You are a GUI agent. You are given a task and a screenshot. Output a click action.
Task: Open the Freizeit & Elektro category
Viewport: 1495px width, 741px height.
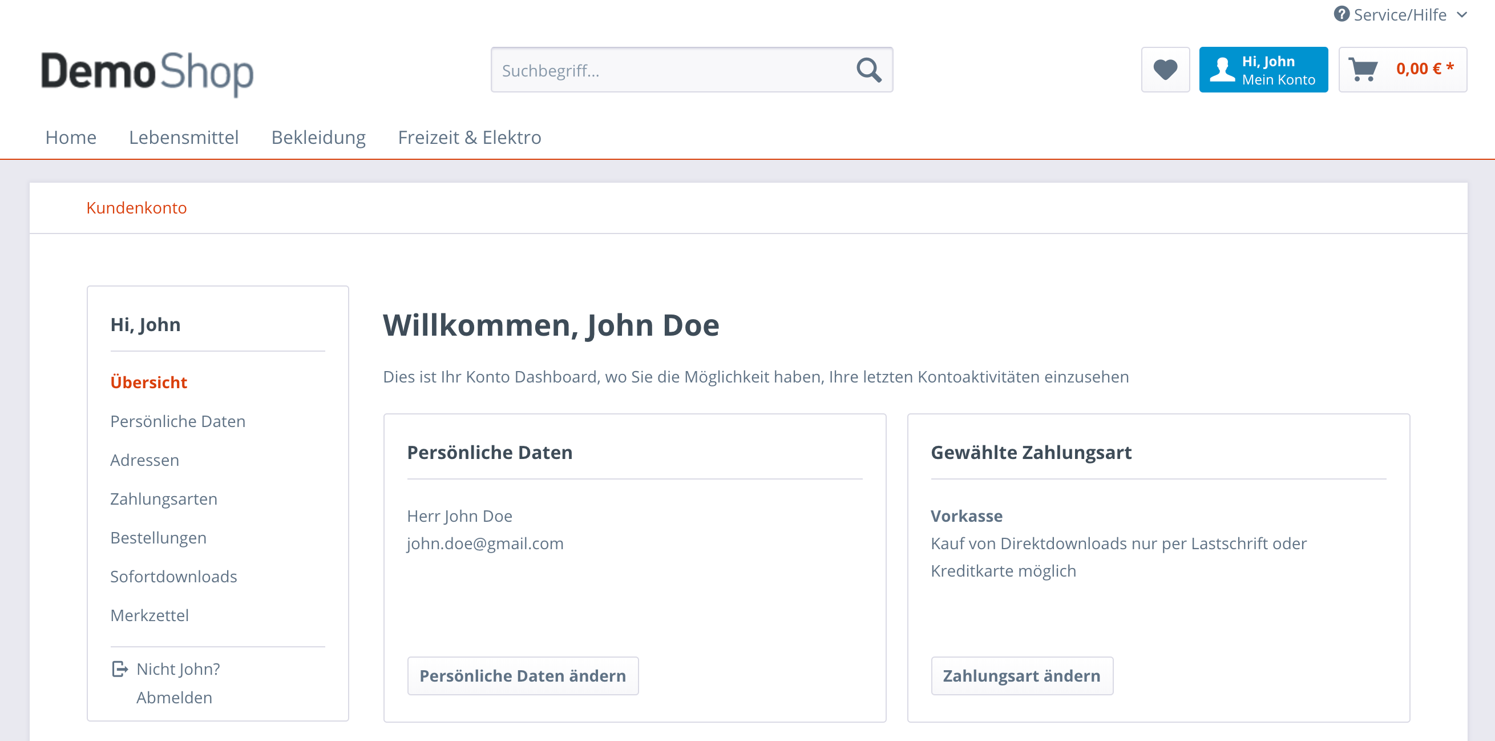point(470,137)
